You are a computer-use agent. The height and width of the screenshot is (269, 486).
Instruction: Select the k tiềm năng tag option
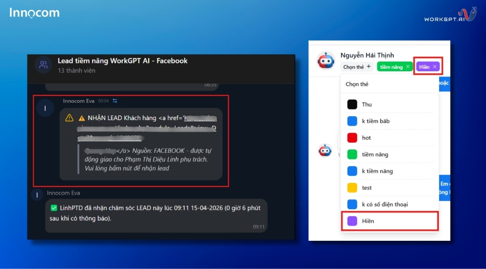coord(390,171)
